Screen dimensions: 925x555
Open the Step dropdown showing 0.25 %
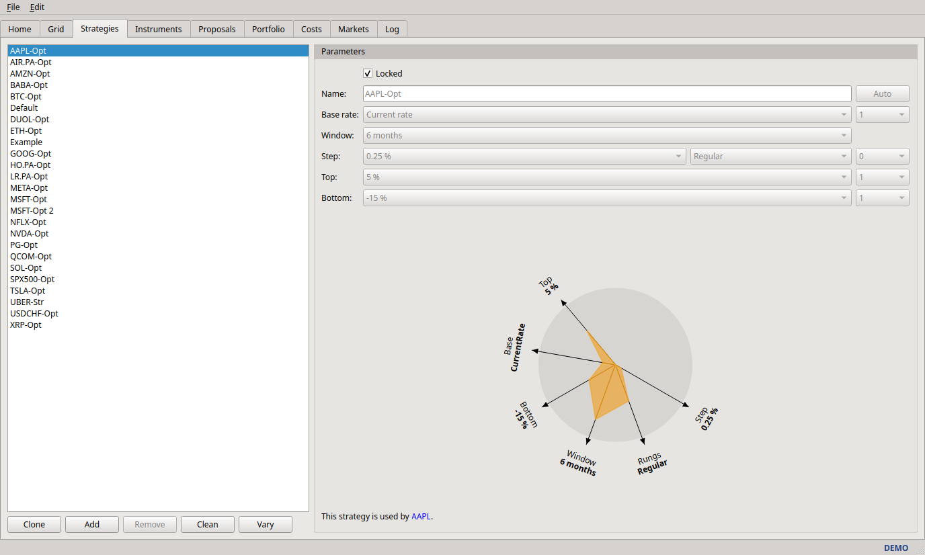coord(524,156)
